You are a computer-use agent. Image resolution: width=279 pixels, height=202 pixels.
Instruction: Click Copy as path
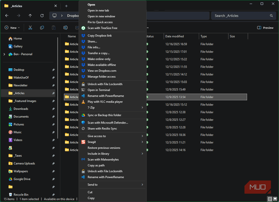[x=112, y=165]
